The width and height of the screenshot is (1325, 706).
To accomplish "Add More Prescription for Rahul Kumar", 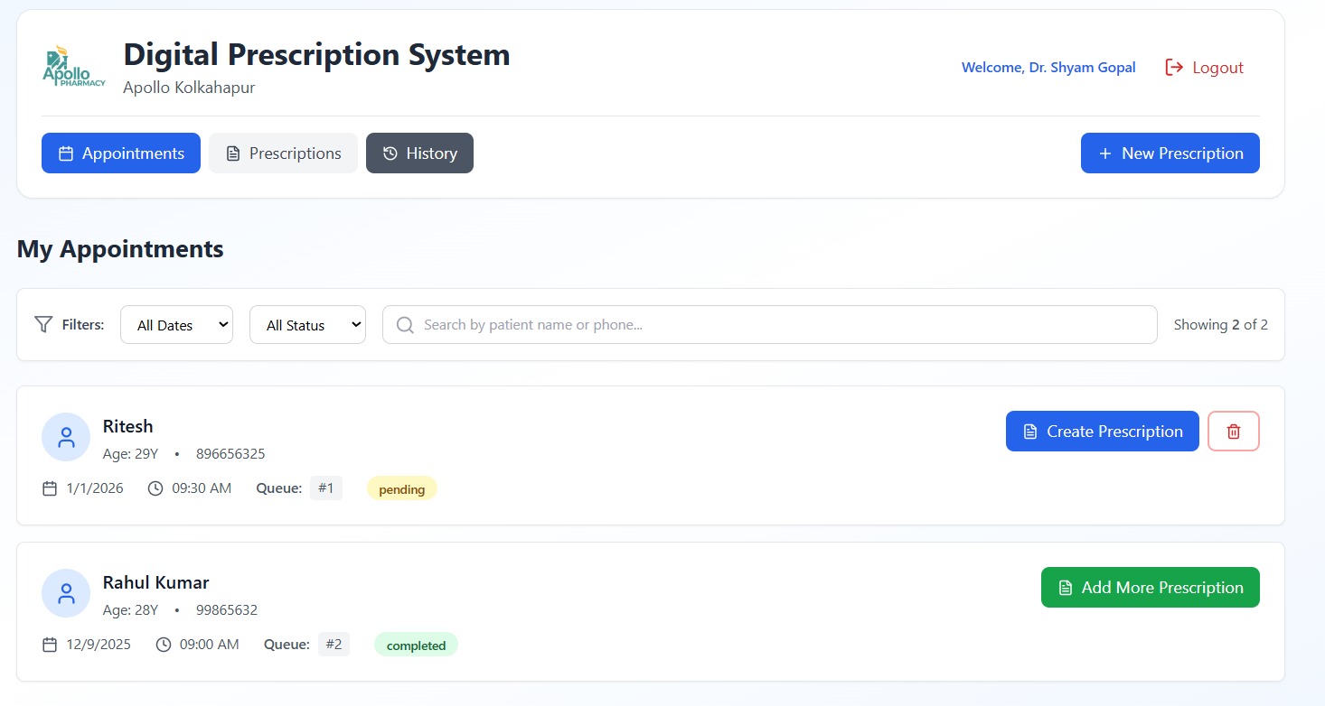I will [1150, 588].
